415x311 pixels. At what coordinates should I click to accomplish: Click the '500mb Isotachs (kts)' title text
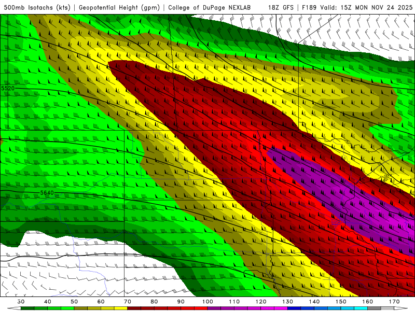tap(37, 7)
